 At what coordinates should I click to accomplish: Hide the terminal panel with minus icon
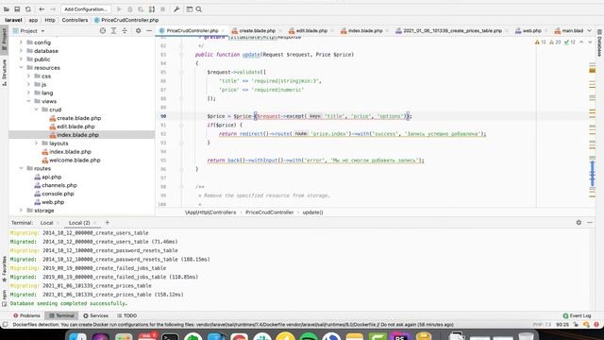pyautogui.click(x=590, y=223)
